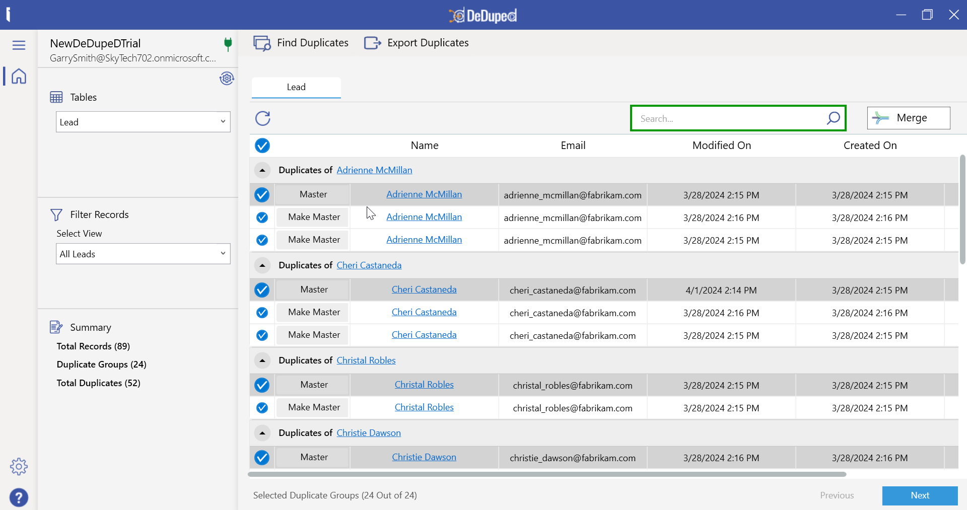Refresh the duplicates list
Screen dimensions: 967x510
point(262,118)
